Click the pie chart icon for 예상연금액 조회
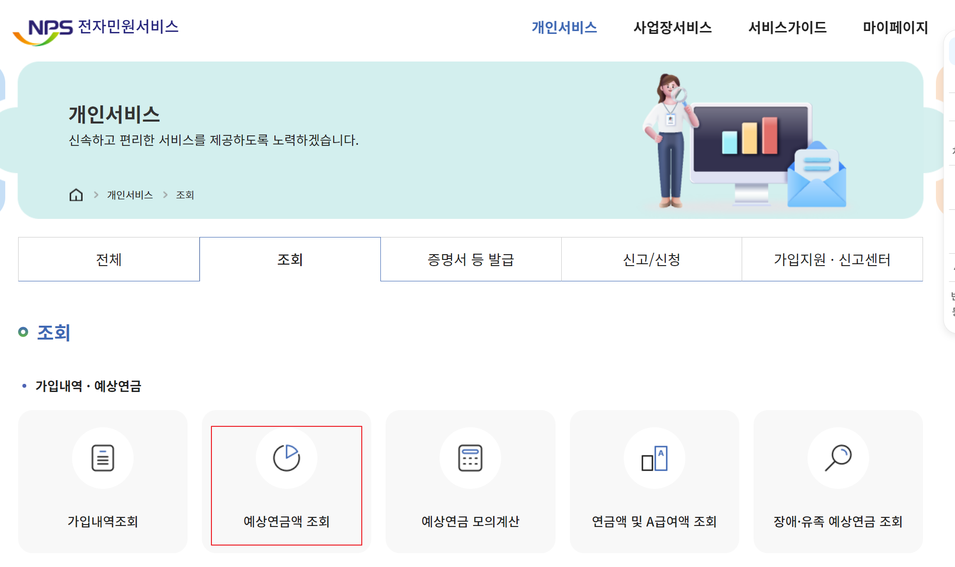This screenshot has height=567, width=955. (x=286, y=457)
